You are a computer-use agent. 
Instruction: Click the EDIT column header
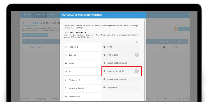[180, 41]
